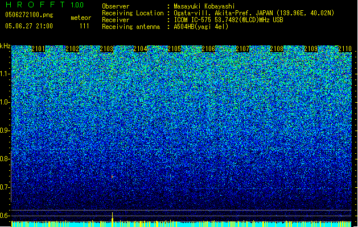358x227 pixels.
Task: Click the kHz axis unit label
Action: (5, 46)
